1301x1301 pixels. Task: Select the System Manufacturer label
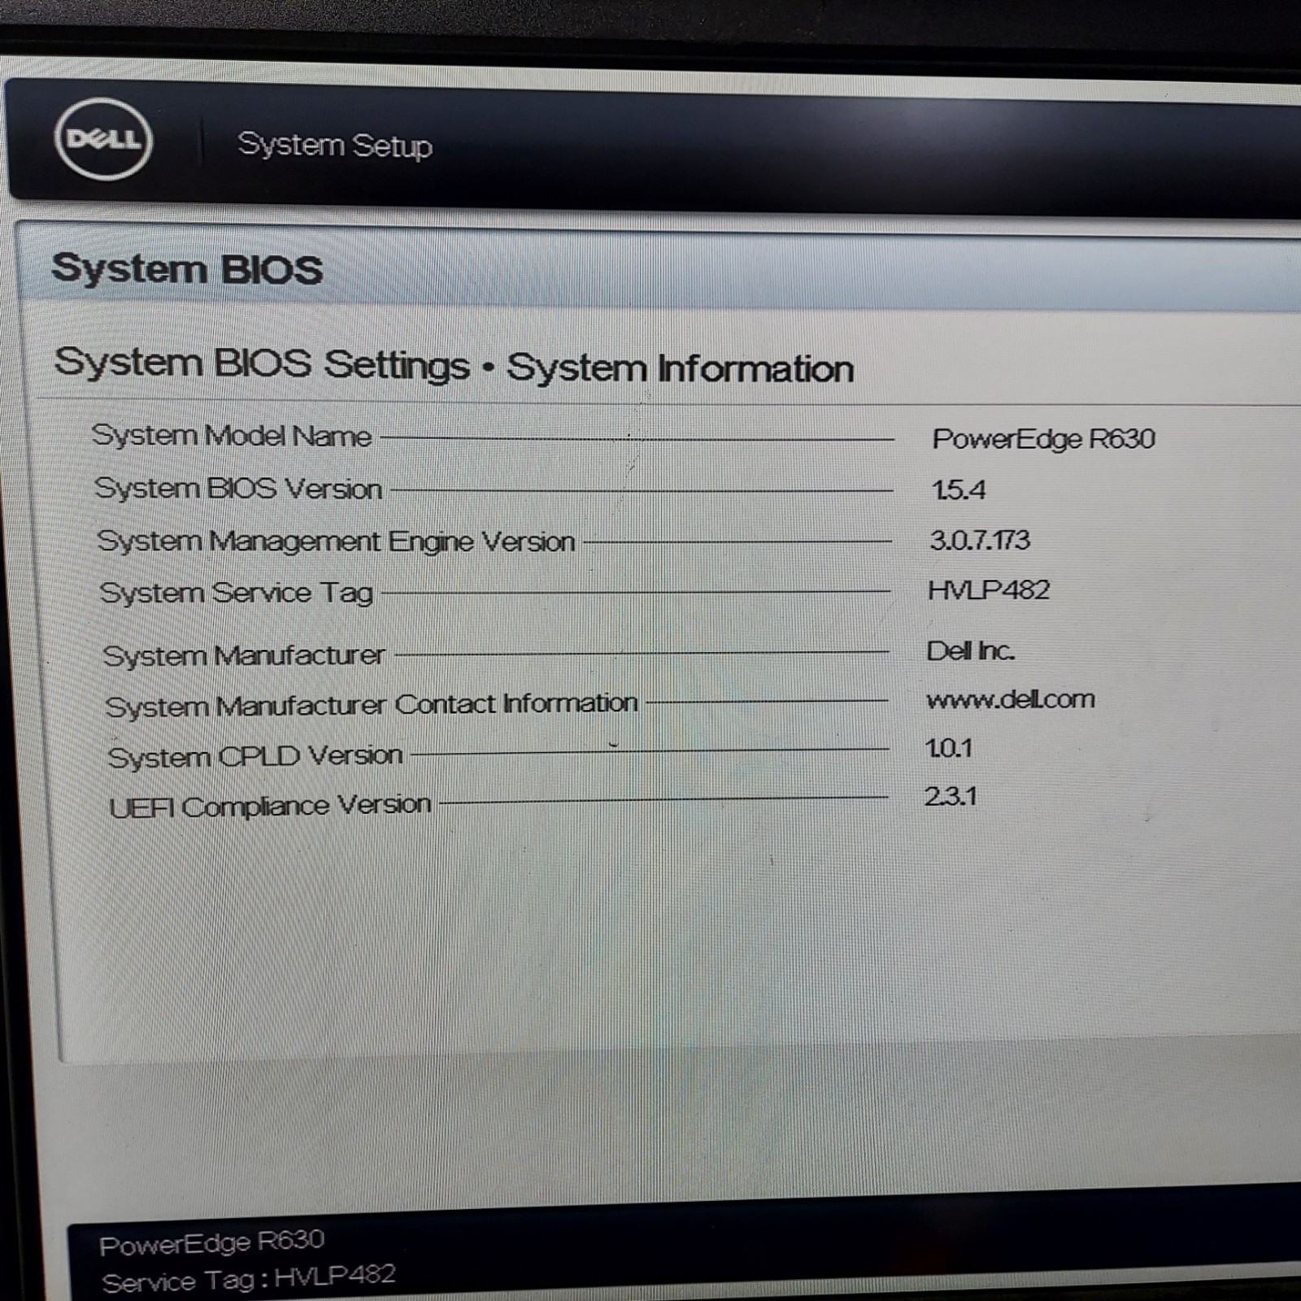(x=244, y=655)
